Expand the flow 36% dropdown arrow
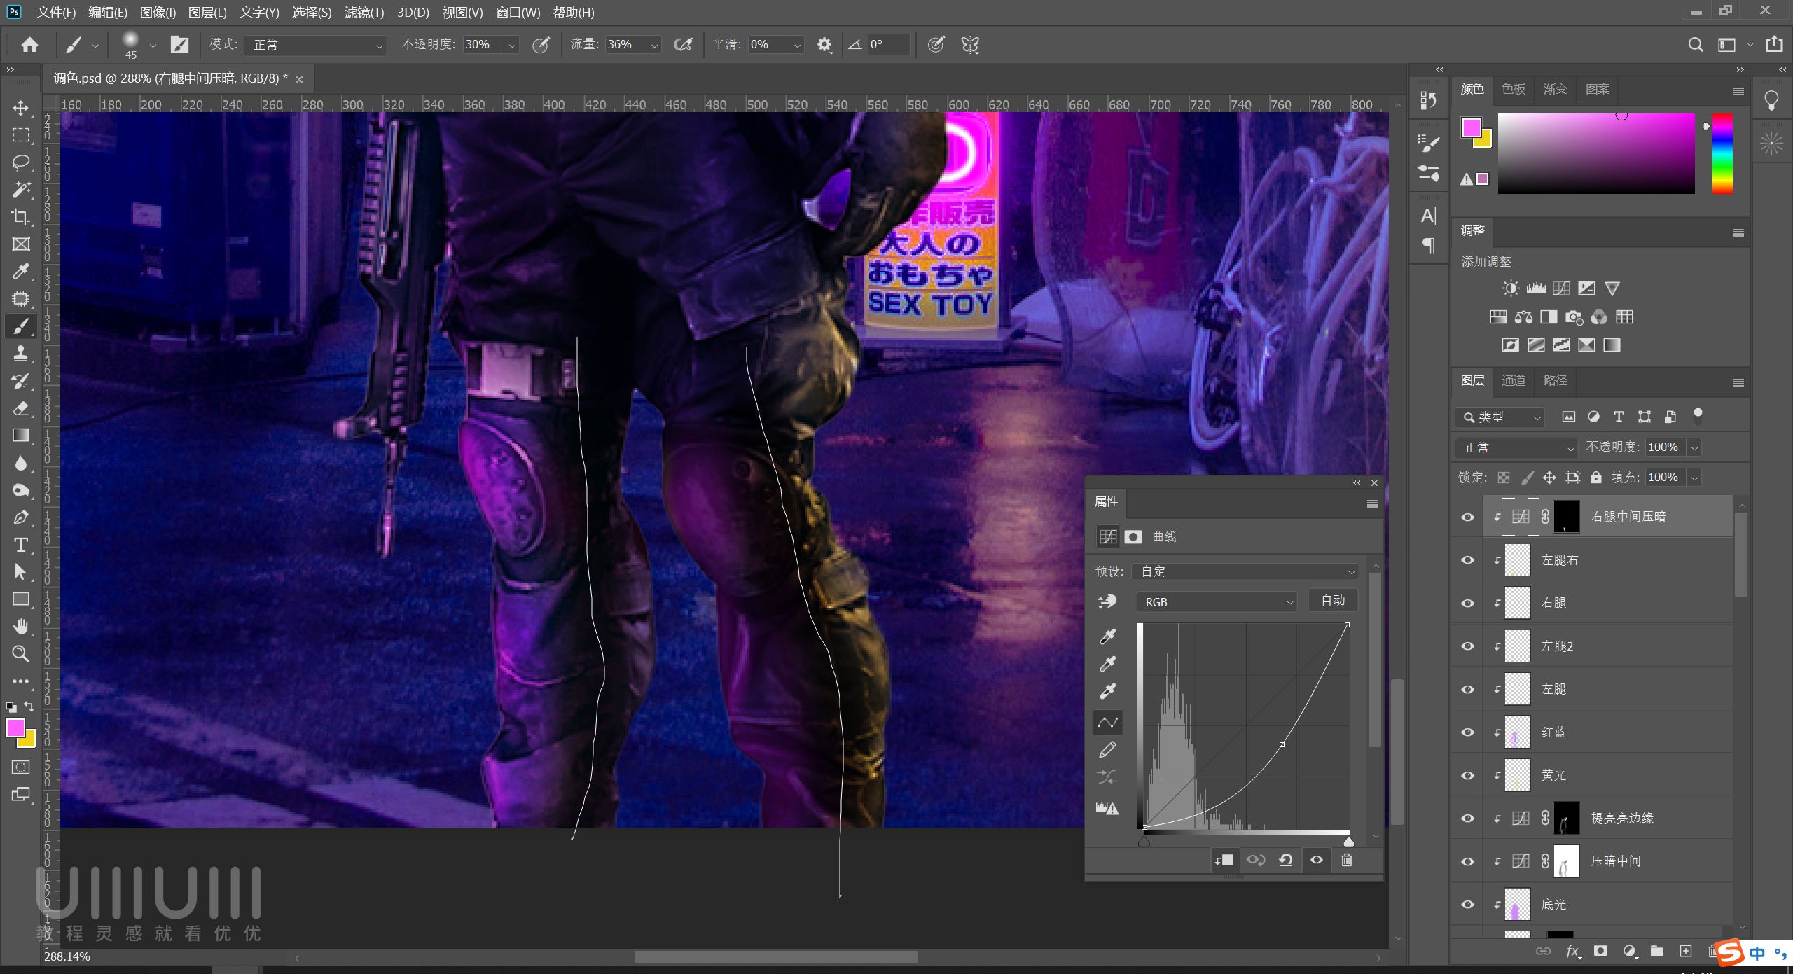 (654, 45)
